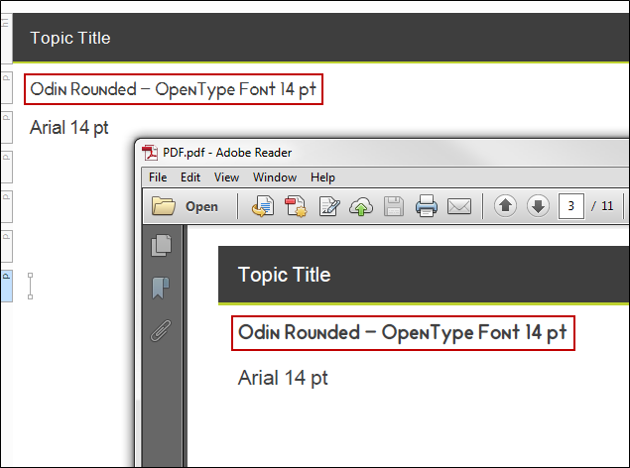Click the Sign document pencil icon
630x468 pixels.
click(x=328, y=206)
